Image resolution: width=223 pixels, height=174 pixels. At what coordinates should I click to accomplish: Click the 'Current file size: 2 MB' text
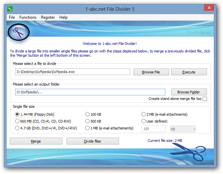click(165, 141)
